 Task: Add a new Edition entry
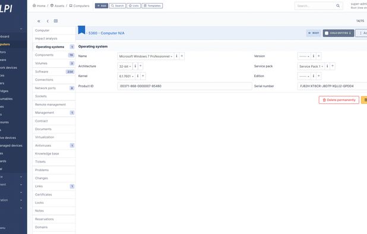click(x=318, y=76)
